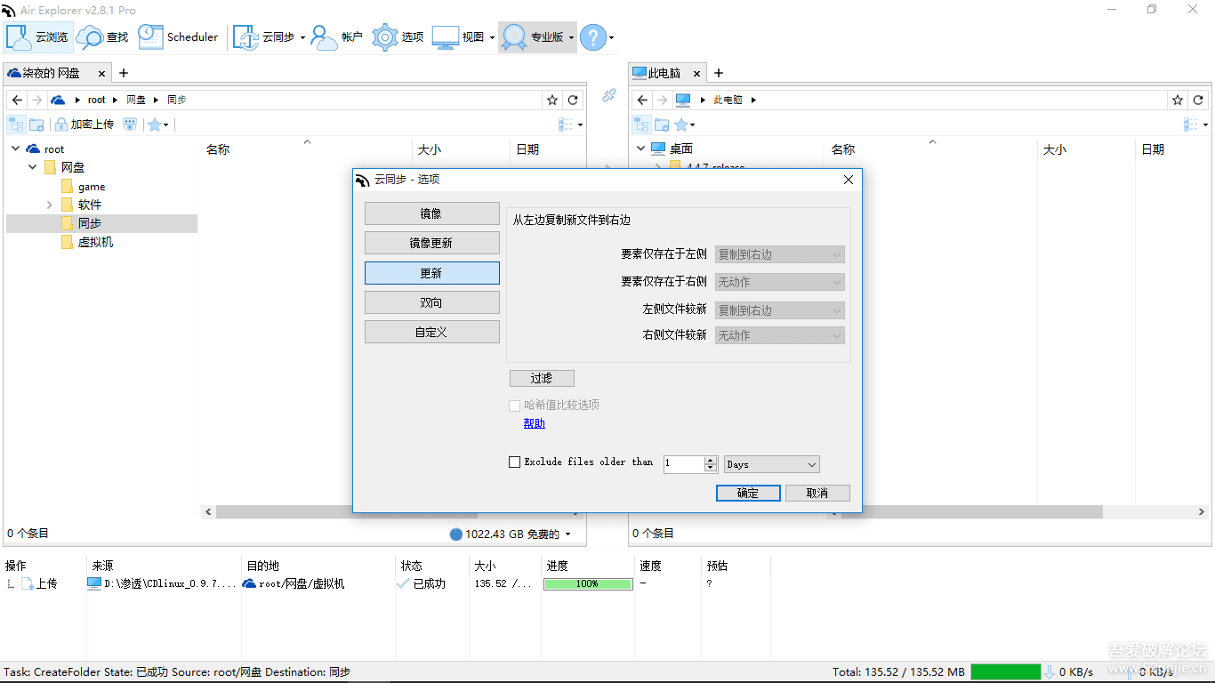Viewport: 1215px width, 683px height.
Task: Expand the 云同步 toolbar dropdown arrow
Action: [302, 36]
